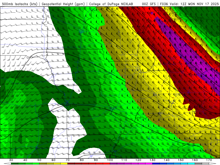This screenshot has width=220, height=165.
Task: Click the olive swatch right of 50
Action: coord(43,164)
